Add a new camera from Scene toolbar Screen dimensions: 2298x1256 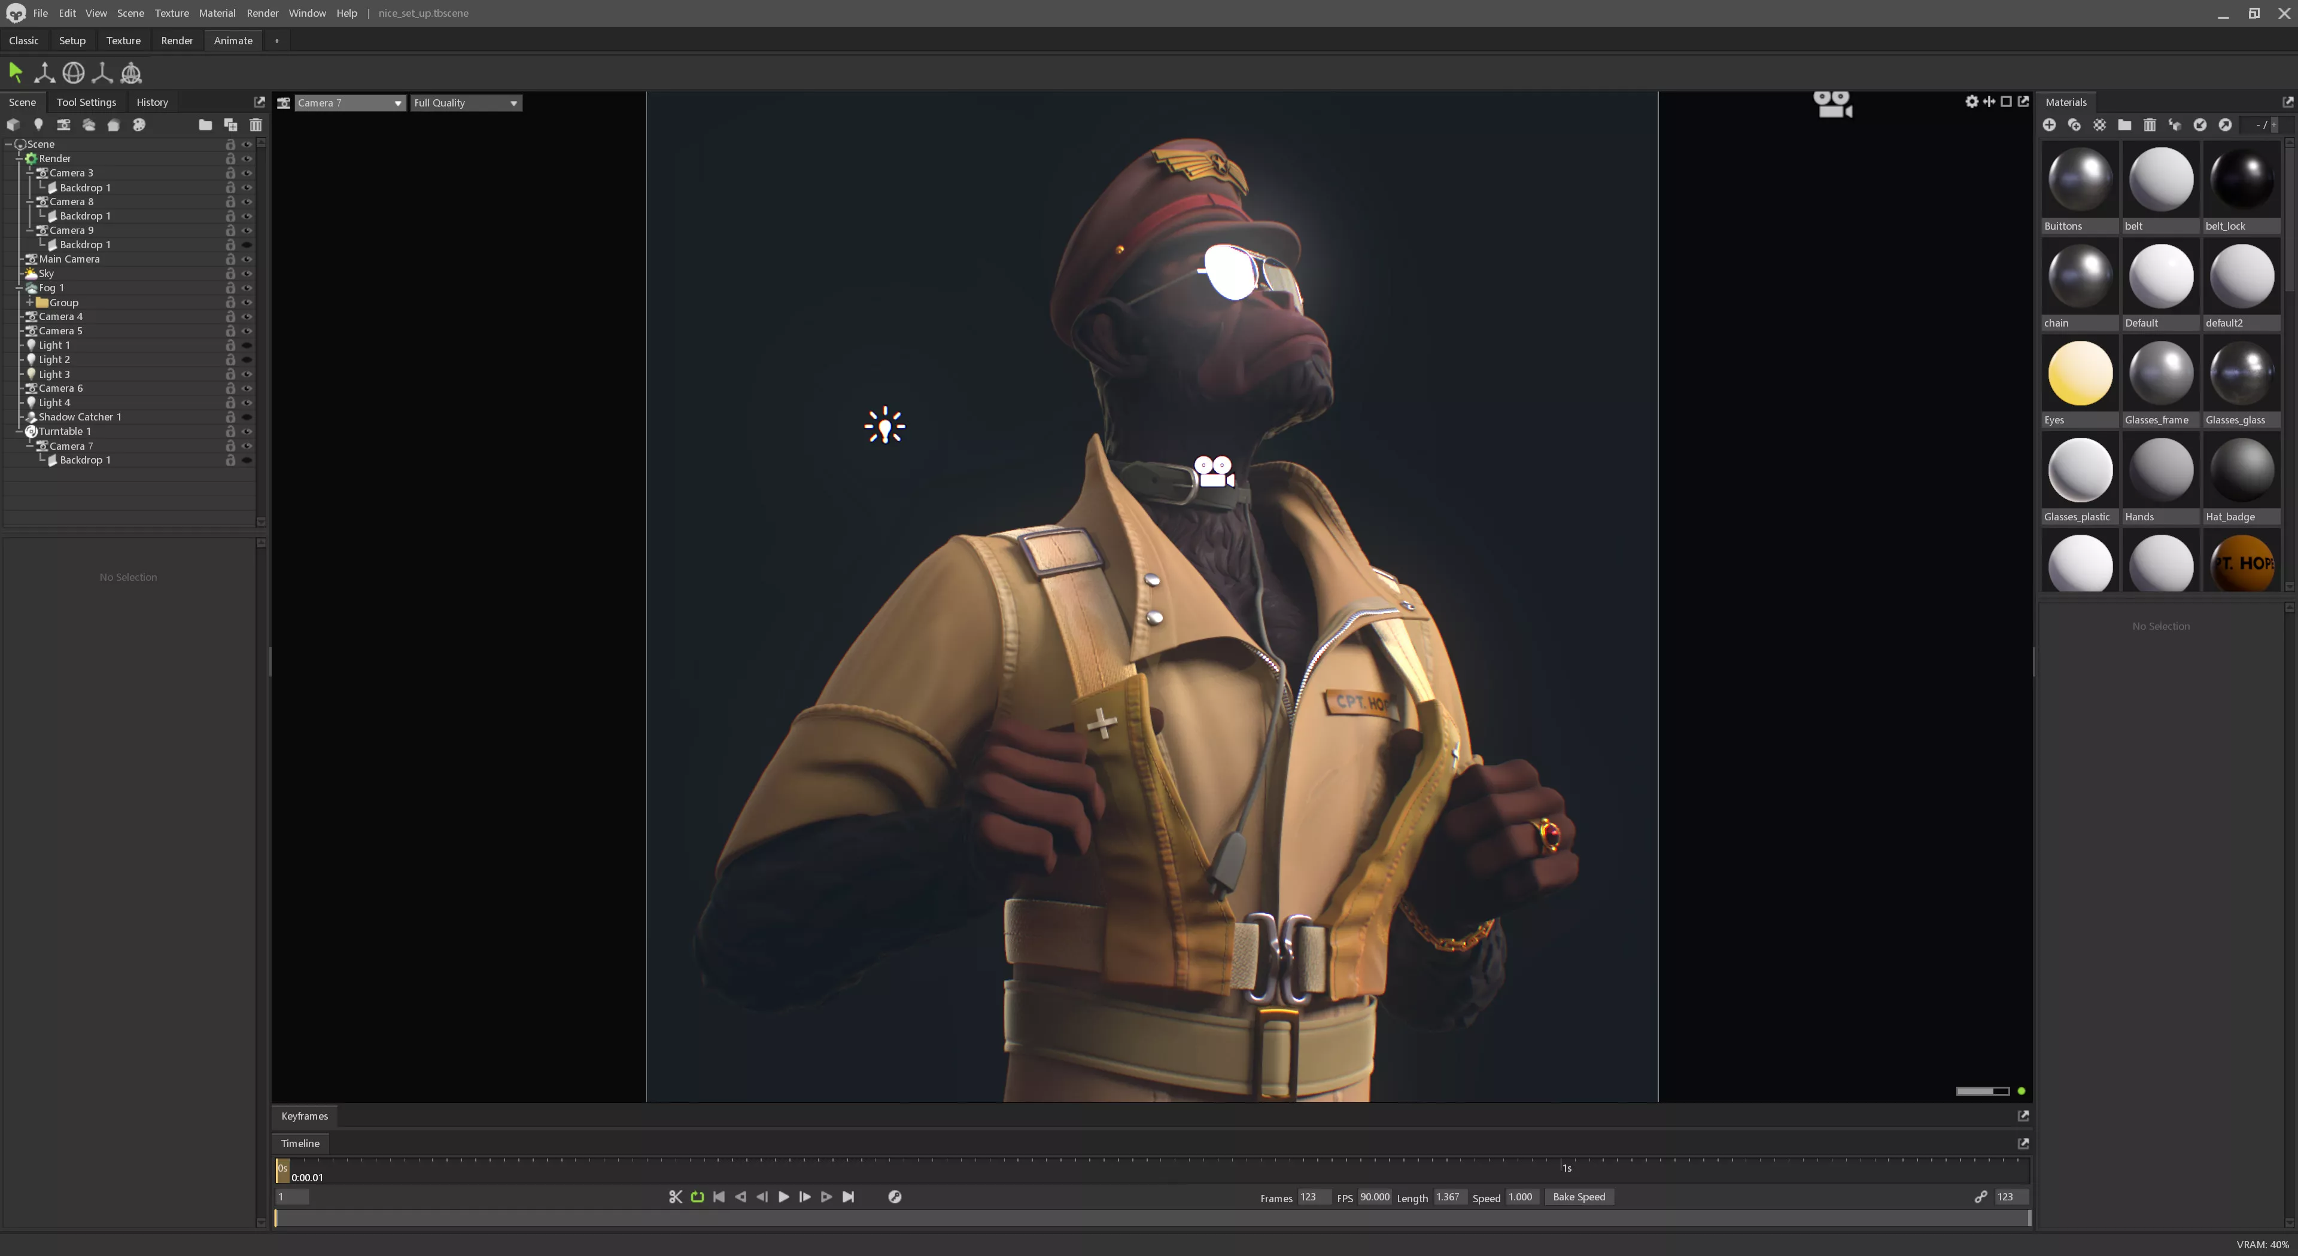(63, 125)
